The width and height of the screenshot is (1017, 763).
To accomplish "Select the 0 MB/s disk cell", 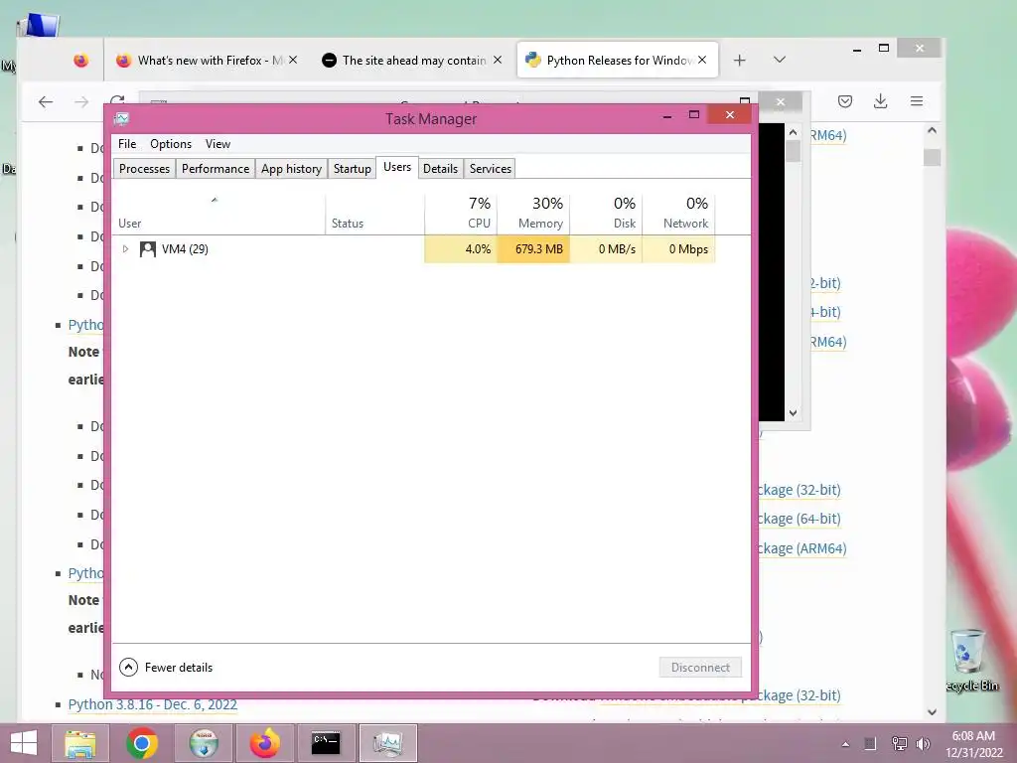I will point(606,249).
